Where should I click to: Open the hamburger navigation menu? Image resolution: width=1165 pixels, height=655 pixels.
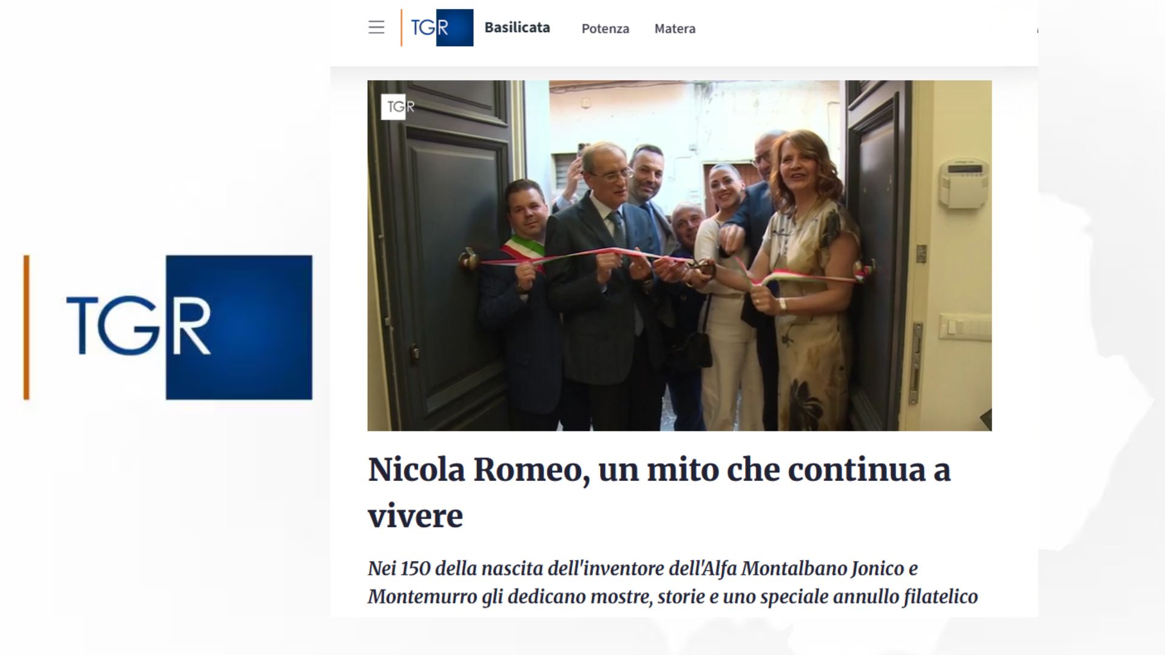pos(376,27)
